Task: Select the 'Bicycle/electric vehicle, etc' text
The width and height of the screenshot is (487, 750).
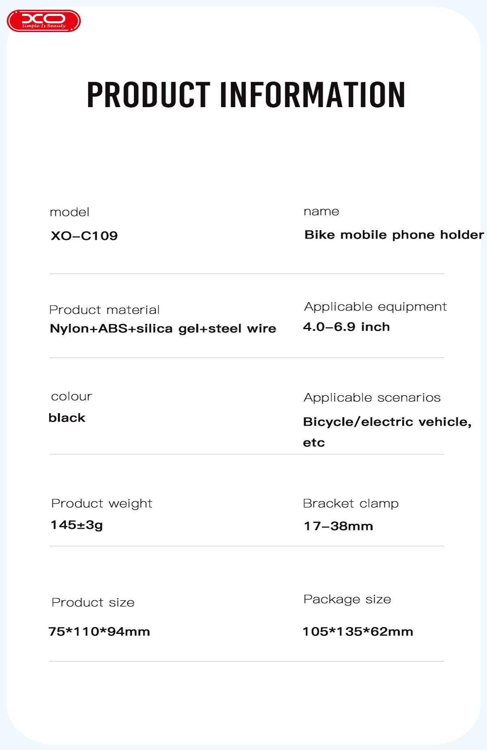Action: 387,422
